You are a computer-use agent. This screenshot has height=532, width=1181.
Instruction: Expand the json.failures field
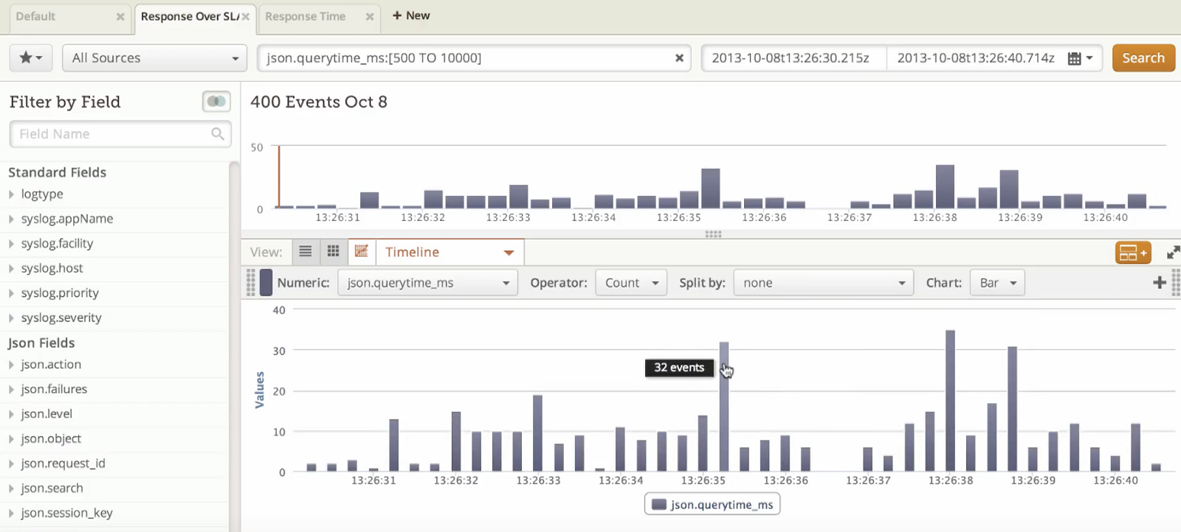[x=53, y=389]
